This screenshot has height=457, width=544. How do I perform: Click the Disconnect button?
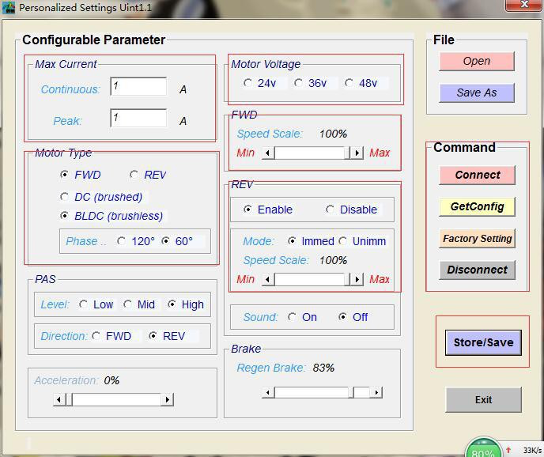tap(477, 270)
